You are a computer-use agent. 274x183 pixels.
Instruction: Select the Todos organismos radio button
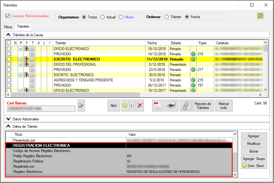coord(84,17)
